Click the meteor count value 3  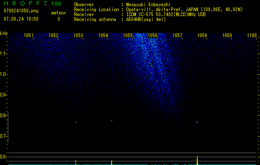(59, 19)
